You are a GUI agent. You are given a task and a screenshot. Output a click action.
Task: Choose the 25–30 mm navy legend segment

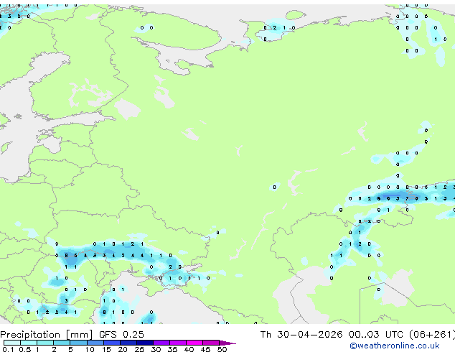point(145,343)
